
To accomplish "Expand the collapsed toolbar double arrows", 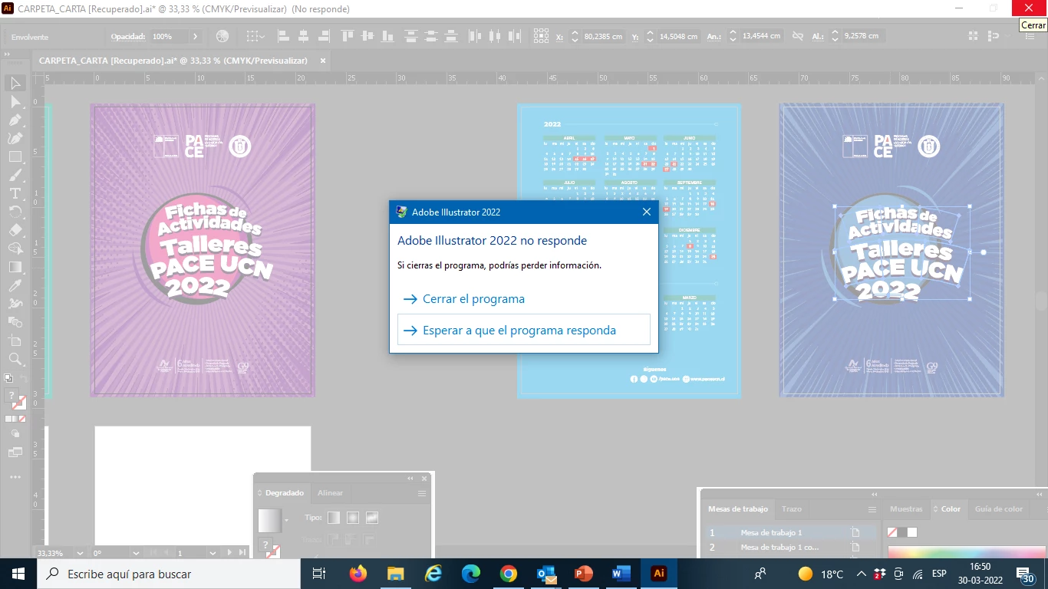I will (x=8, y=54).
